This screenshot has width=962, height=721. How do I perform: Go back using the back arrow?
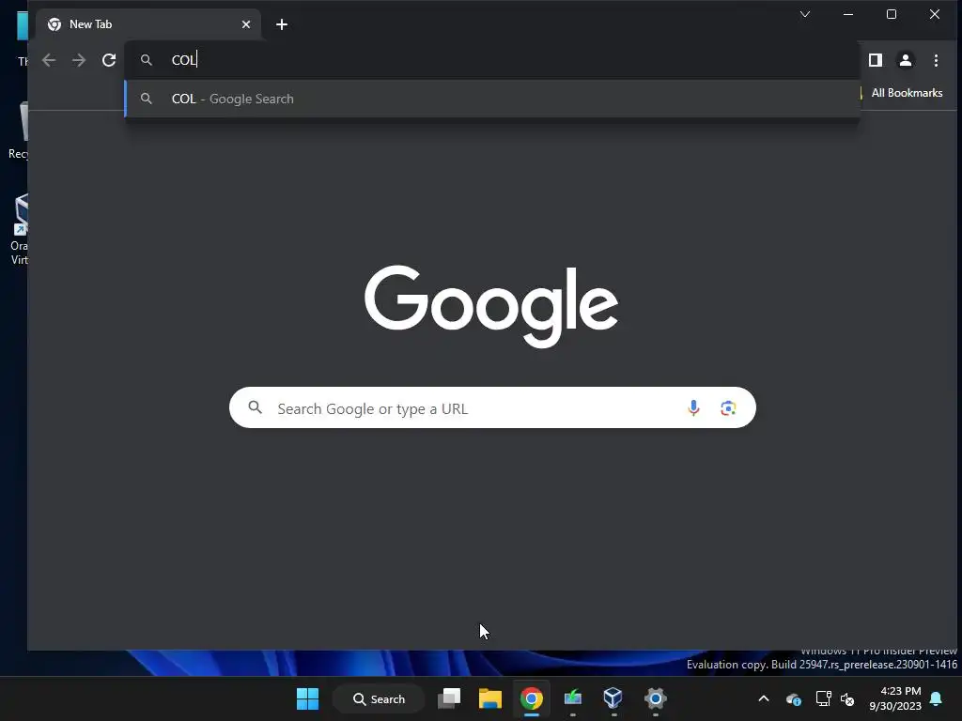[x=49, y=60]
